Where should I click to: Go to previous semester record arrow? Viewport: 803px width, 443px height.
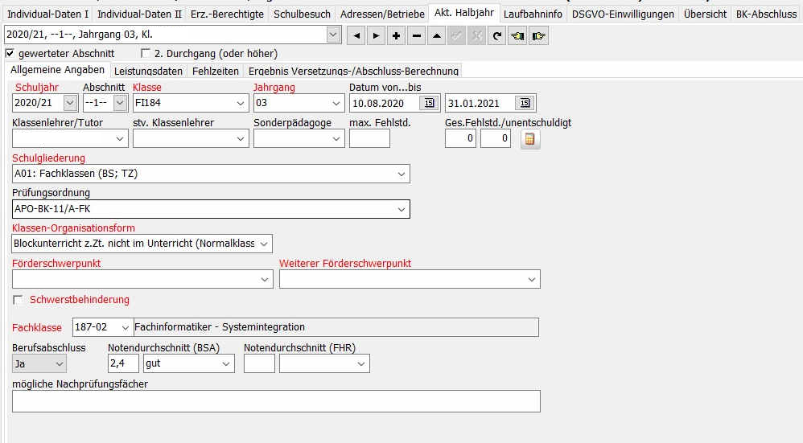[x=356, y=36]
